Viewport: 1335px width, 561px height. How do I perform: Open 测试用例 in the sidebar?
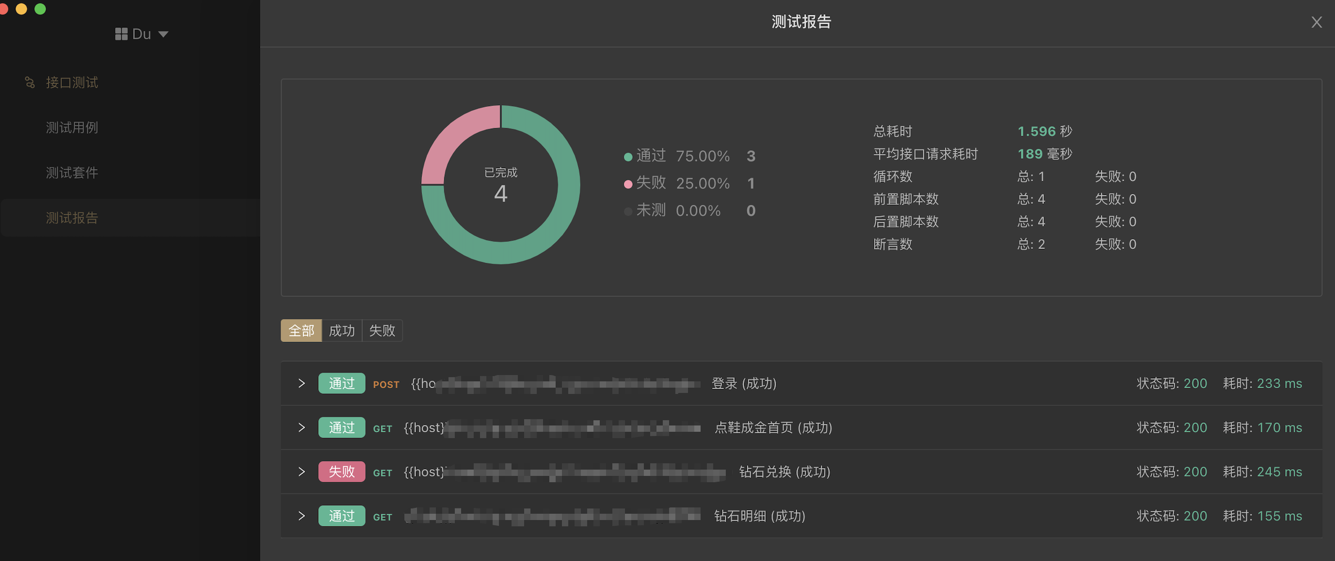coord(72,128)
